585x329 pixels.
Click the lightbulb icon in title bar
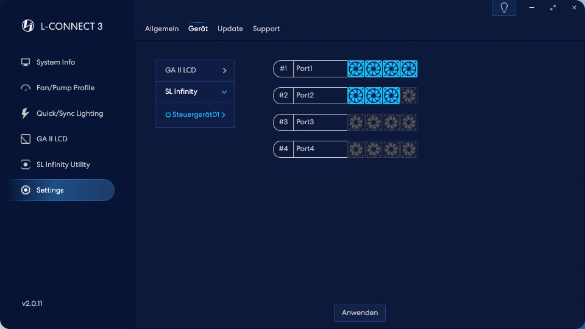tap(504, 8)
